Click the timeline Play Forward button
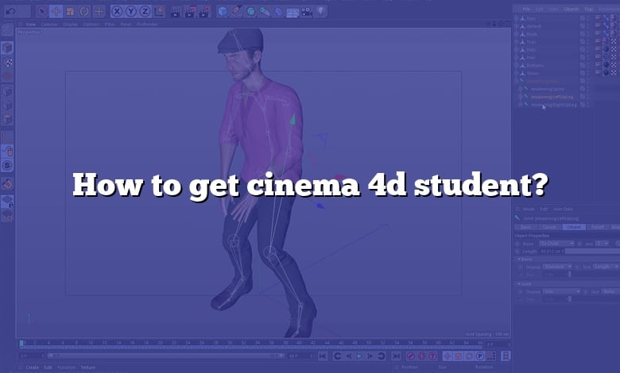Image resolution: width=620 pixels, height=373 pixels. pyautogui.click(x=359, y=356)
